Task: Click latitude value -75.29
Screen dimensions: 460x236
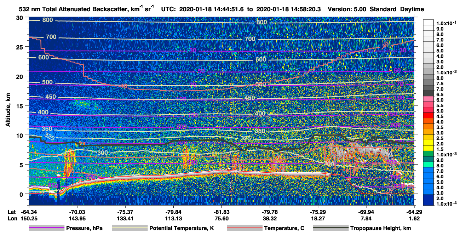Action: (x=318, y=212)
